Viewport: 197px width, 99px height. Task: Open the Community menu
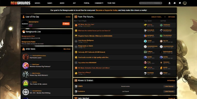[x=99, y=3]
